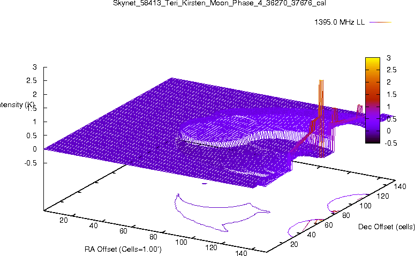Image resolution: width=415 pixels, height=256 pixels.
Task: Click the plot title beginning 'Skynet_58413_Teri_Kirsten'
Action: [x=220, y=3]
